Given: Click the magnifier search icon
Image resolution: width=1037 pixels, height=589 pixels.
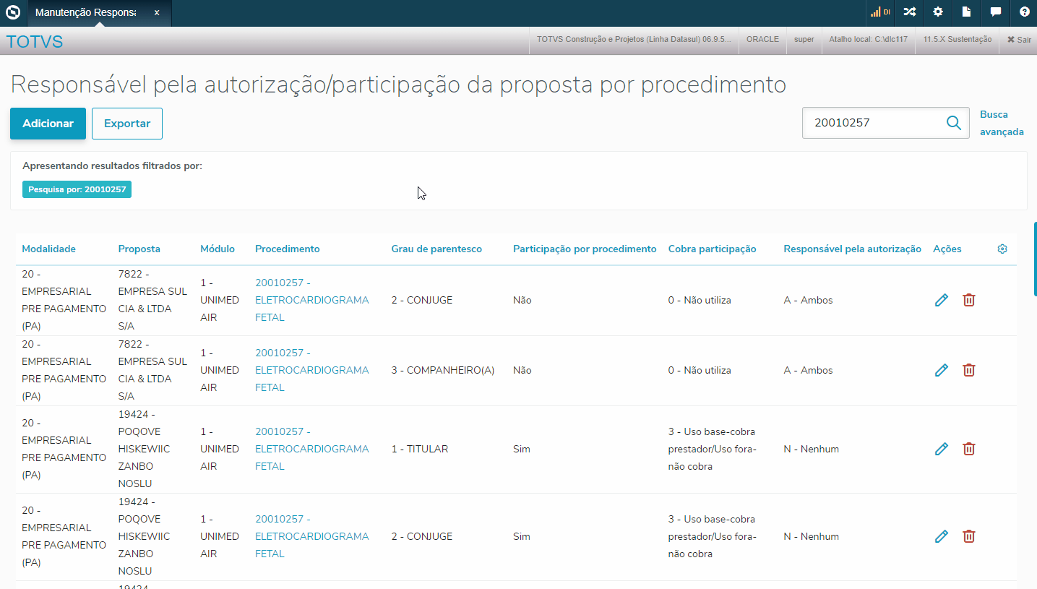Looking at the screenshot, I should pos(954,123).
